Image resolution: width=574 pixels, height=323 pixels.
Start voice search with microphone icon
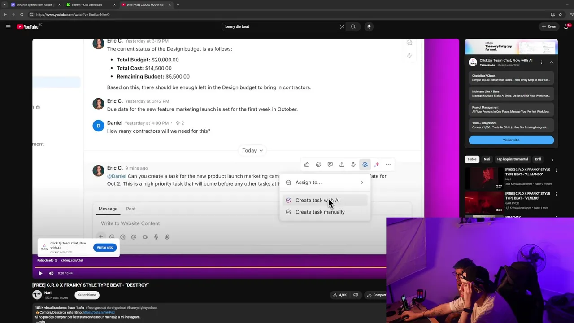click(x=369, y=26)
